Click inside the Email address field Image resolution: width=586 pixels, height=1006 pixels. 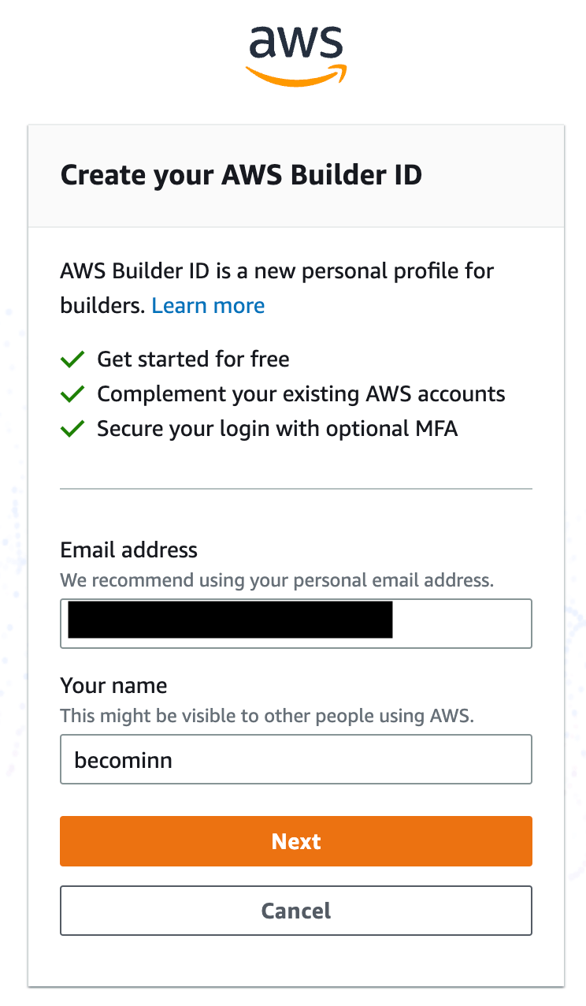click(457, 623)
